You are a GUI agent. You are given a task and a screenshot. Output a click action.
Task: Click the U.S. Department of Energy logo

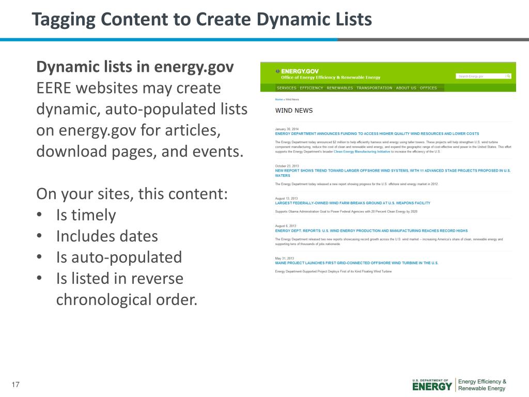(432, 385)
